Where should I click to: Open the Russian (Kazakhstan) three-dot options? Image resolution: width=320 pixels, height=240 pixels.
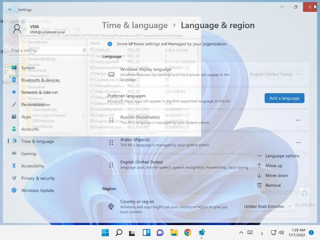pyautogui.click(x=298, y=120)
